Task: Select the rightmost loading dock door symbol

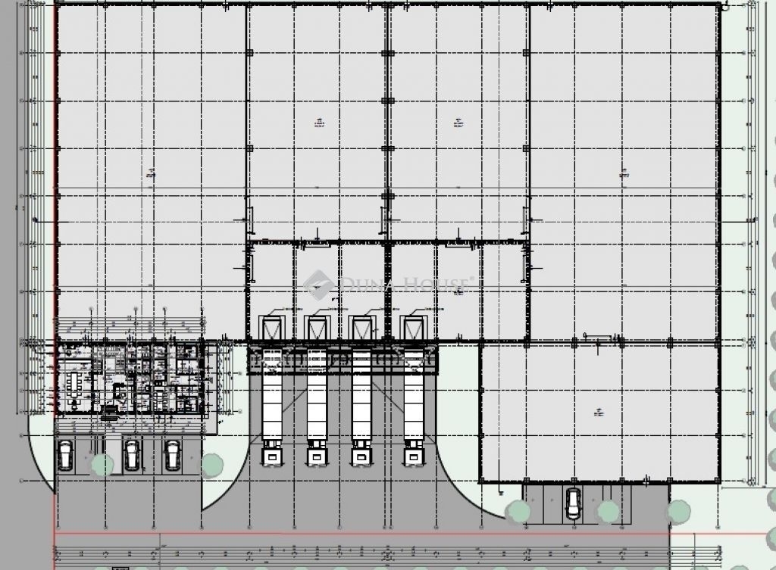Action: point(413,328)
